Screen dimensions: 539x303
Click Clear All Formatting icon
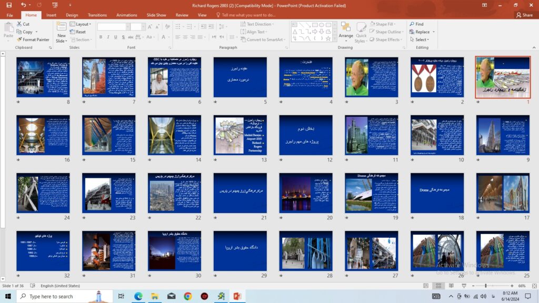[x=167, y=27]
